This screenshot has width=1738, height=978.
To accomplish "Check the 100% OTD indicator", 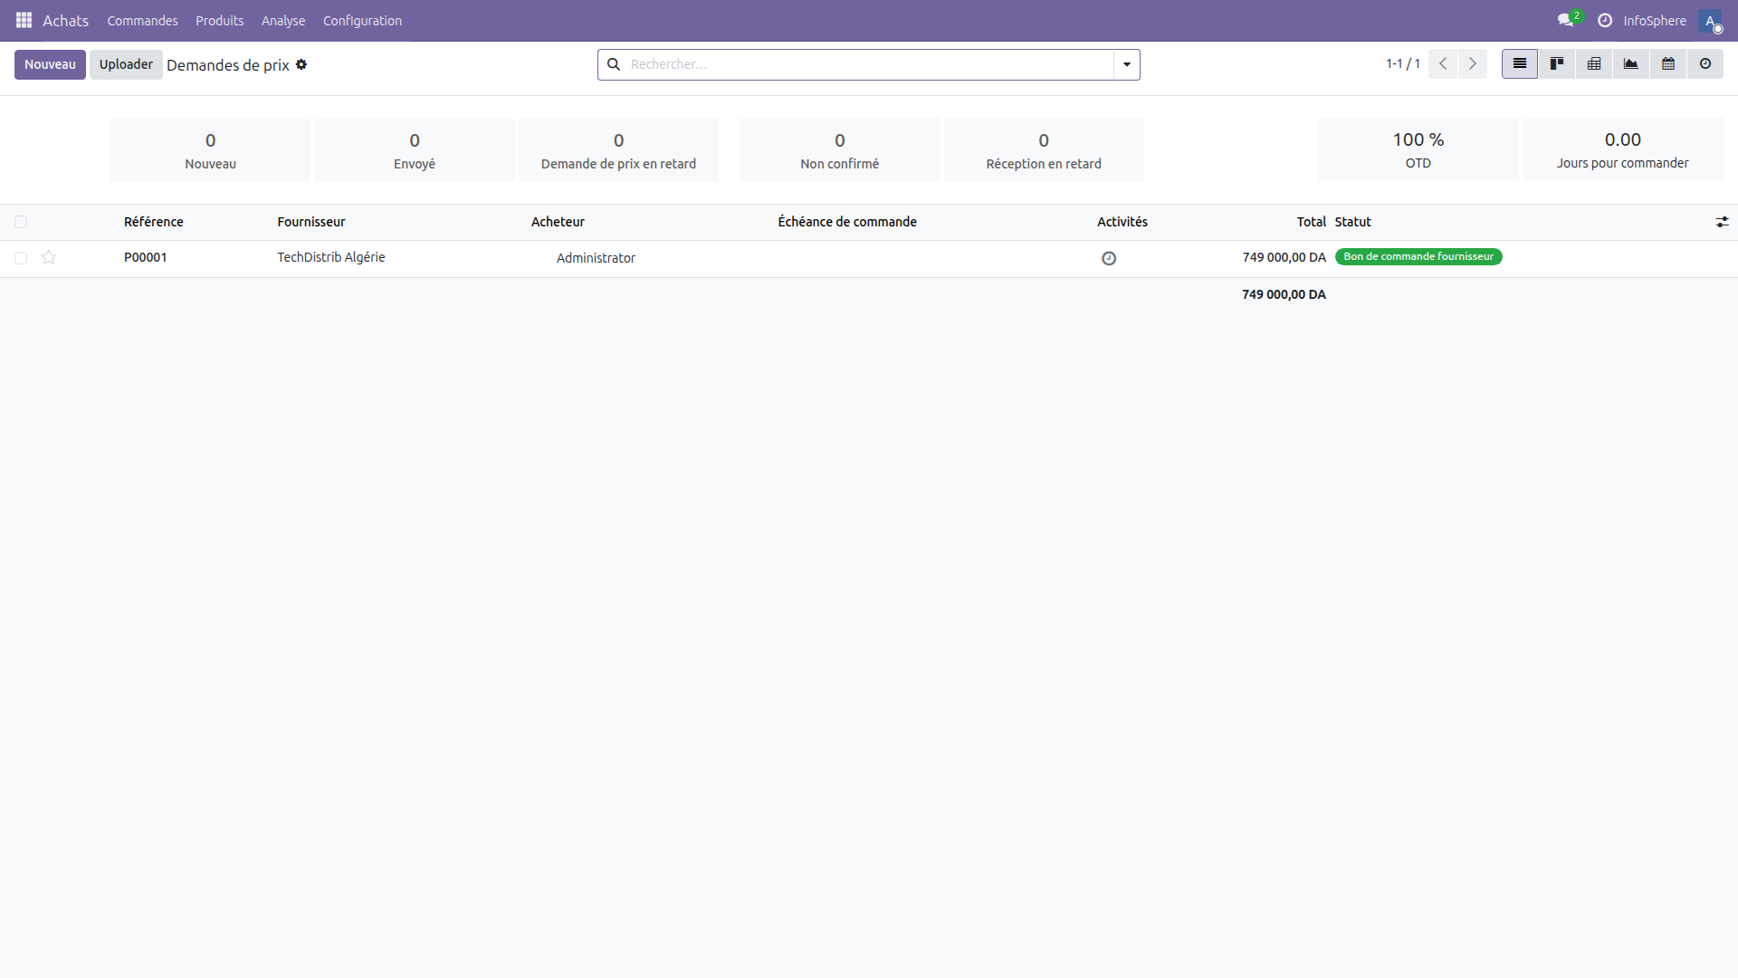I will pyautogui.click(x=1418, y=149).
